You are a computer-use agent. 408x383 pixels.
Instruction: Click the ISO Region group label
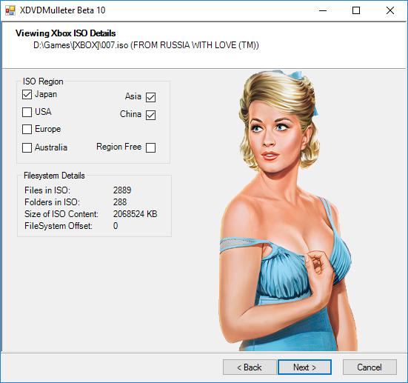pos(43,81)
